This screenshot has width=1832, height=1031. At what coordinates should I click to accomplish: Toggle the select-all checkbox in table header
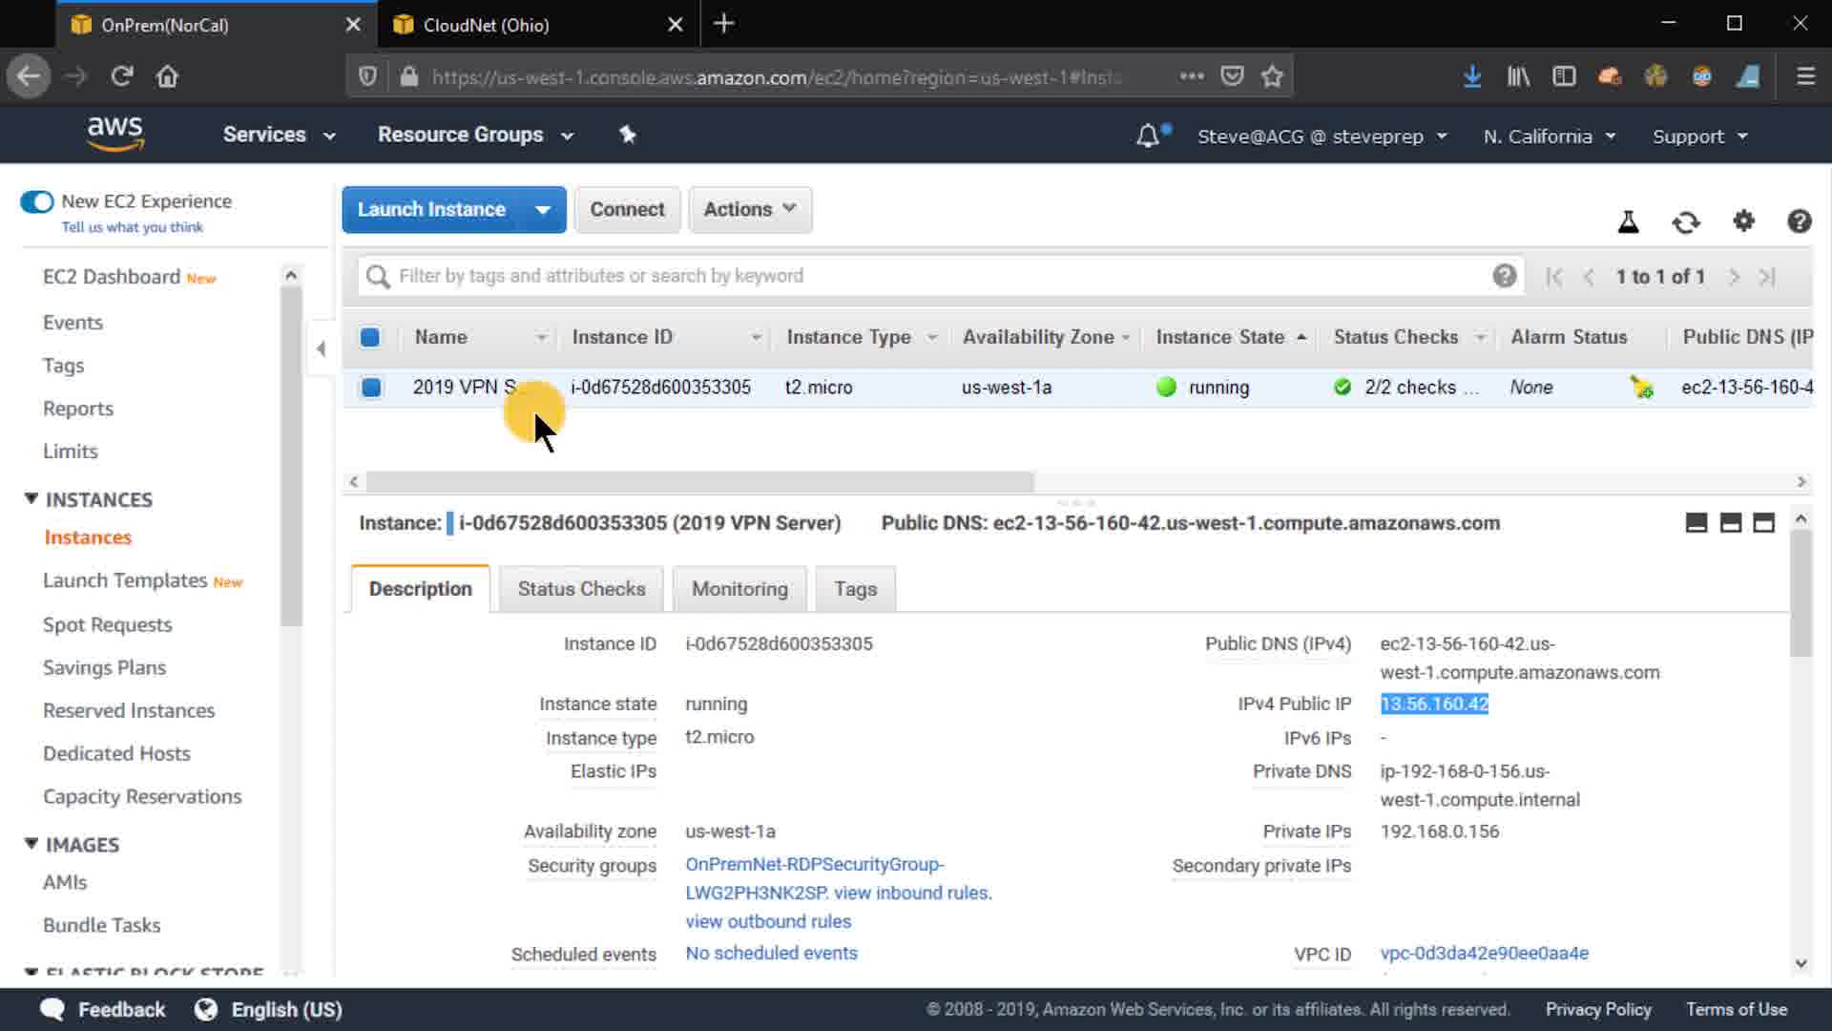(x=370, y=337)
